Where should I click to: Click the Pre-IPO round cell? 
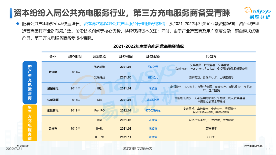point(99,110)
